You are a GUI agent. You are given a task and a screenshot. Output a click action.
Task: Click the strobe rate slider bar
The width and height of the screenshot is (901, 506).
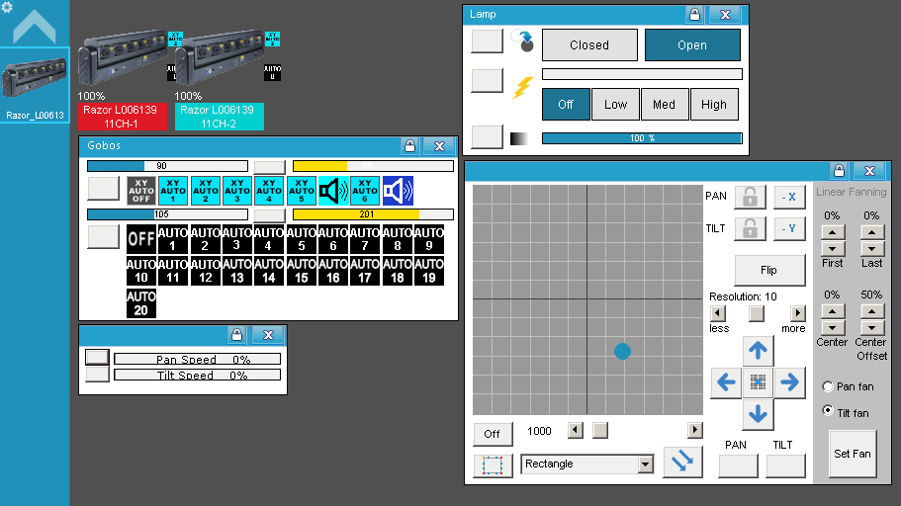tap(642, 74)
